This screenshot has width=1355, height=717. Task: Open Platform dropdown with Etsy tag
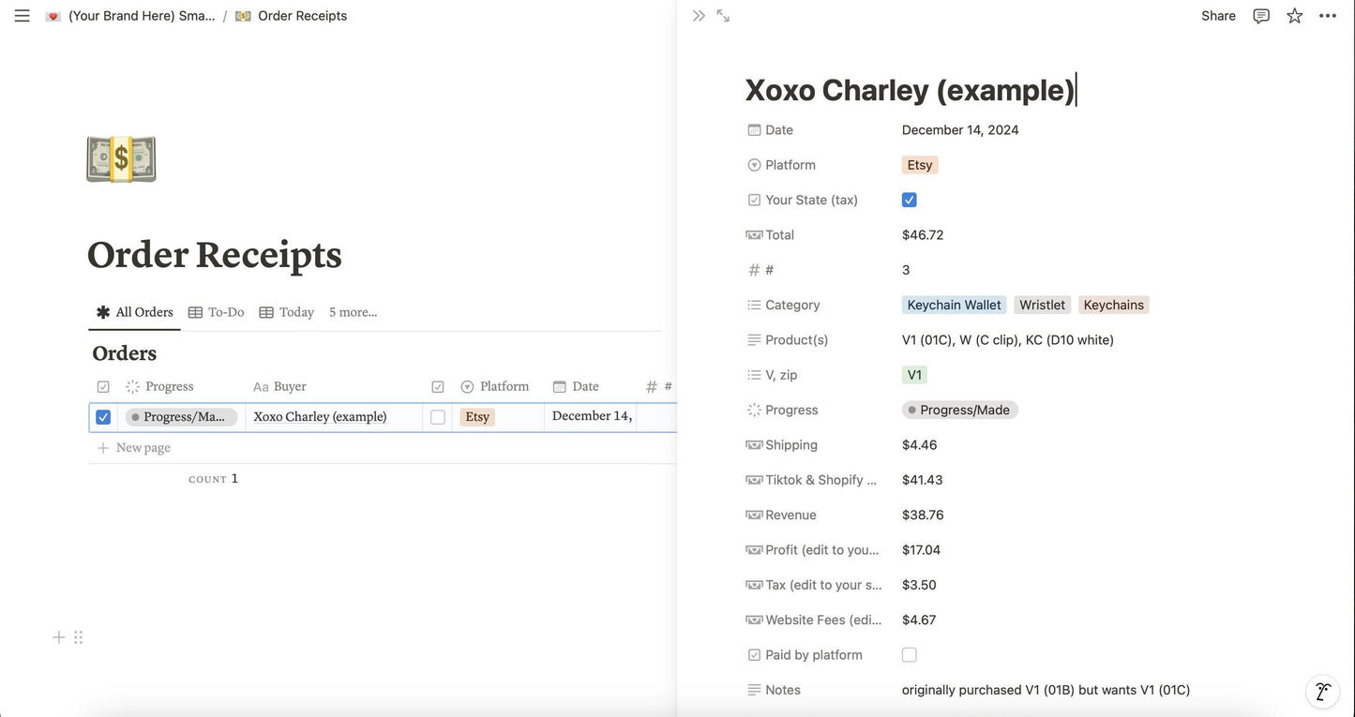coord(919,165)
